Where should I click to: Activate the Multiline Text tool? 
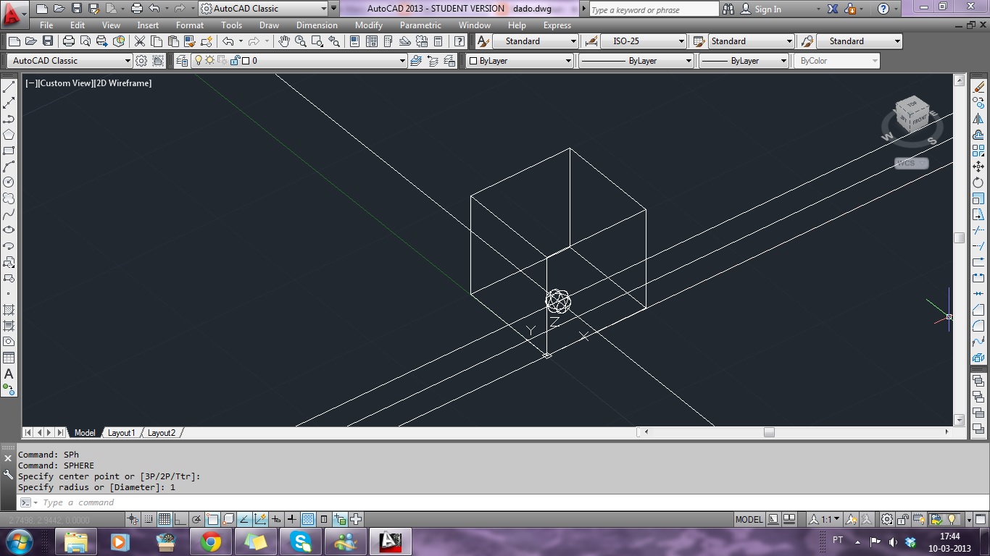[x=9, y=375]
